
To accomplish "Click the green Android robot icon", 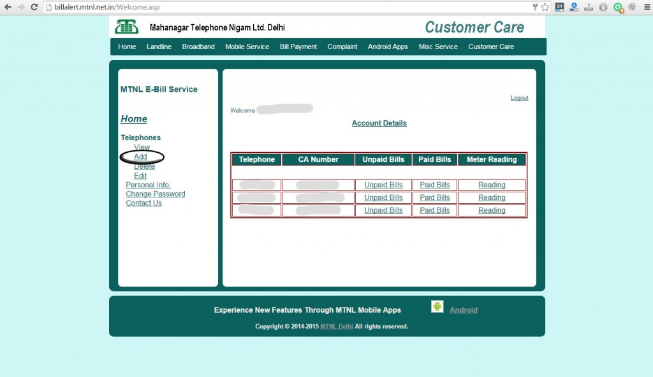I will [x=437, y=307].
